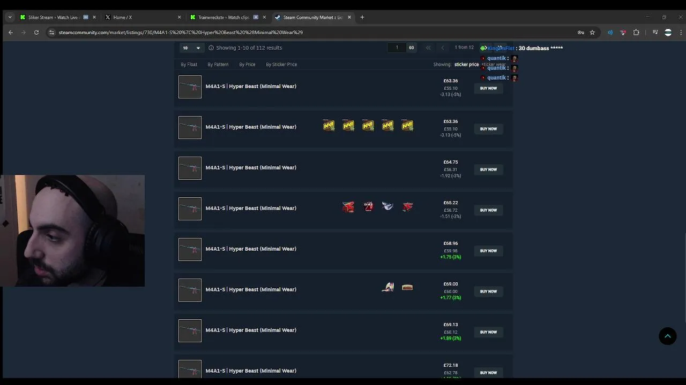Click Buy Now for £72.18 listing

coord(488,373)
